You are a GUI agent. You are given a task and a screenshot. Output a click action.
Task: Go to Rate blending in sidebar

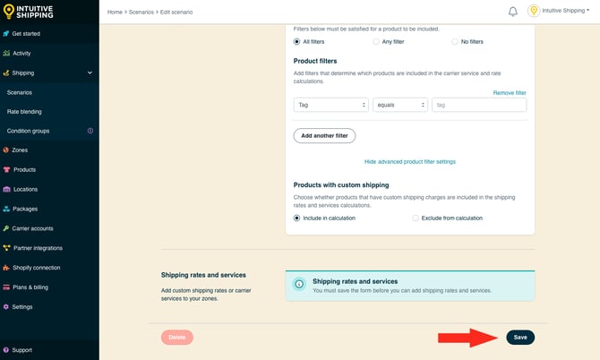pyautogui.click(x=24, y=112)
